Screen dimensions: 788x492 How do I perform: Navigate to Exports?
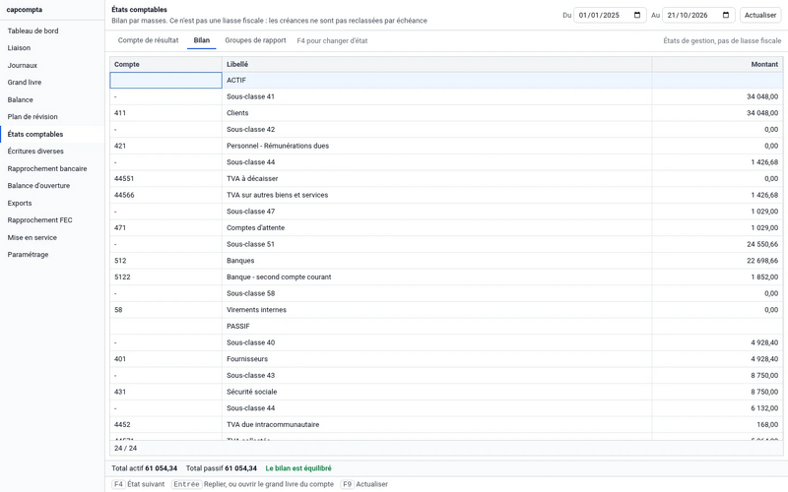(x=52, y=203)
